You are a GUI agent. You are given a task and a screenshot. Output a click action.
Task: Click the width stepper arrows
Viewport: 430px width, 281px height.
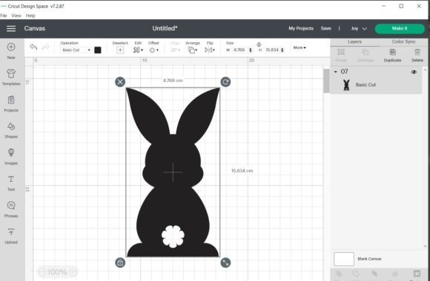(x=250, y=50)
